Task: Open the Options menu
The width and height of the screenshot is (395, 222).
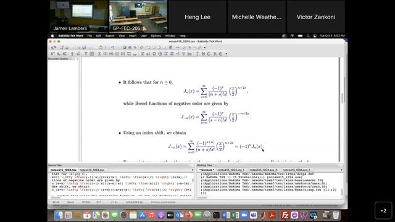Action: click(156, 36)
